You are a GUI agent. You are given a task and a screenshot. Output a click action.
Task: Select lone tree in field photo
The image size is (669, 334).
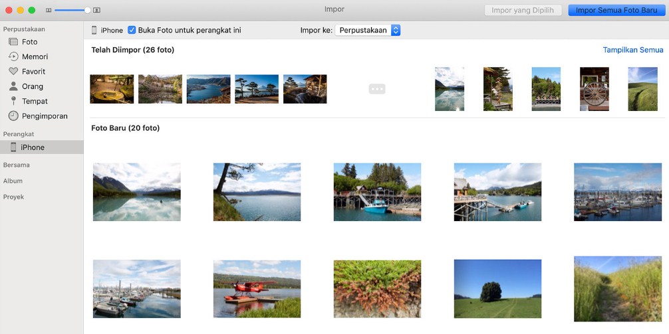(497, 289)
